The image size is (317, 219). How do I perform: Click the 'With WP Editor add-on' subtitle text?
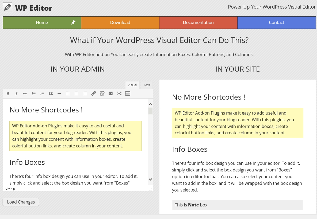pos(159,54)
